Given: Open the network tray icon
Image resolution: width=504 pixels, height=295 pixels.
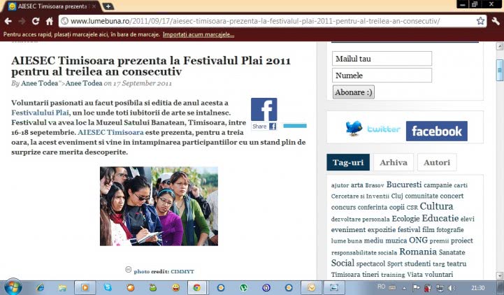Looking at the screenshot, I should click(440, 288).
